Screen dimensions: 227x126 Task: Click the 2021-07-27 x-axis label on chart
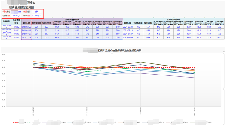pos(141,110)
